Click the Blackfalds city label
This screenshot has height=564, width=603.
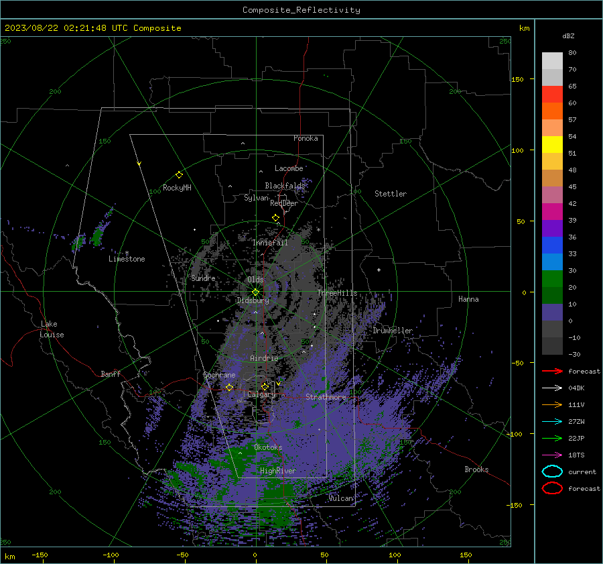coord(285,186)
